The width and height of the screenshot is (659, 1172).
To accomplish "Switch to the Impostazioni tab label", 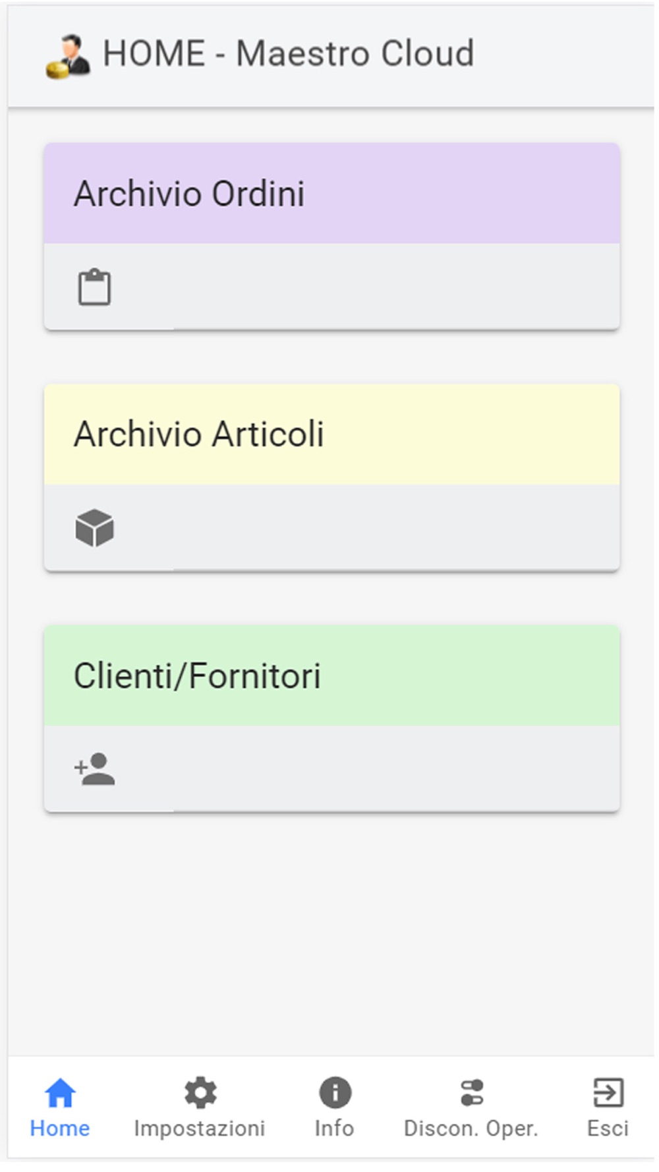I will coord(200,1128).
